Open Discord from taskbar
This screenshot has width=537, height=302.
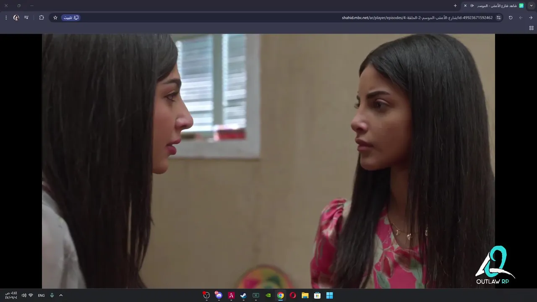(x=219, y=295)
